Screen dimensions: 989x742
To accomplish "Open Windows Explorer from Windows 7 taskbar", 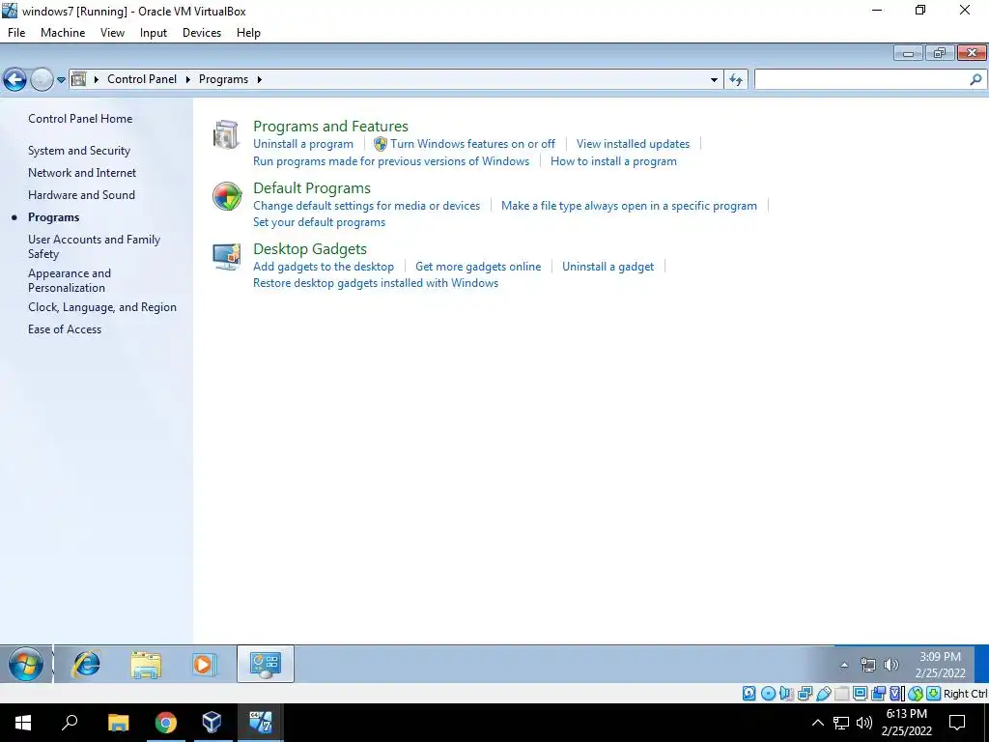I will click(146, 665).
